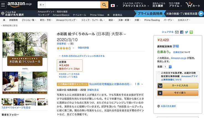Open 新刊・予約 menu
Screen dimensions: 204x118
pos(46,20)
